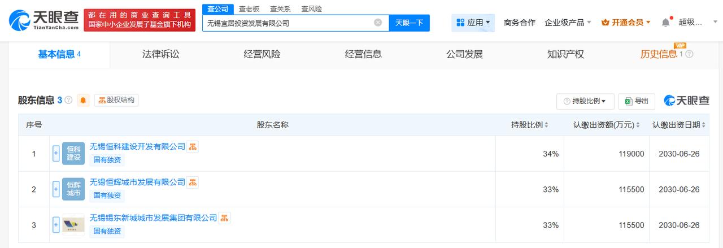Click the TianYanCha logo
723x248 pixels.
44,20
